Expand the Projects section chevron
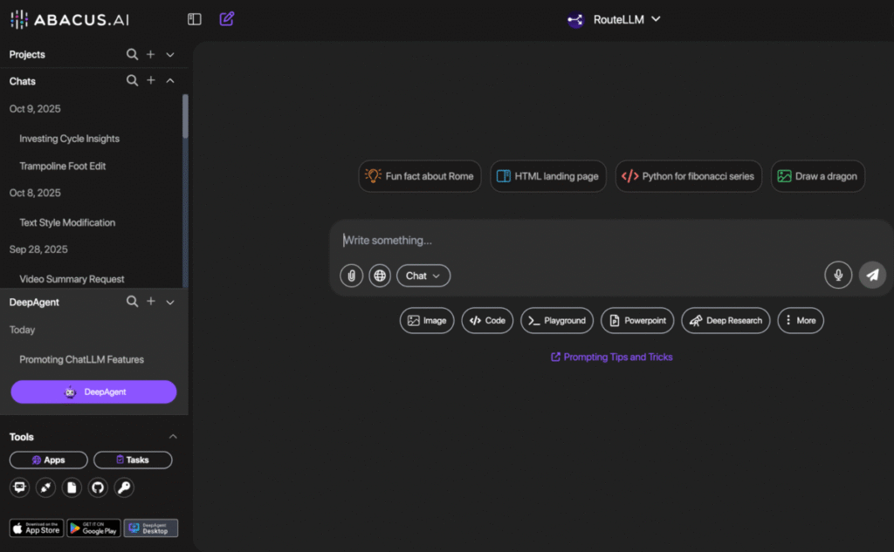 pyautogui.click(x=170, y=55)
